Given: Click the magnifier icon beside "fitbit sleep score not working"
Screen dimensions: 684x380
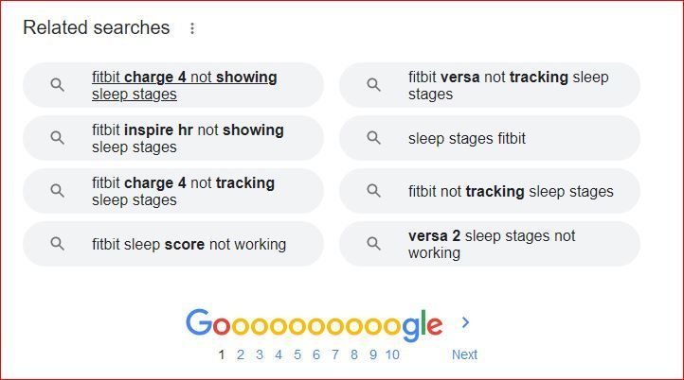Looking at the screenshot, I should pyautogui.click(x=58, y=244).
